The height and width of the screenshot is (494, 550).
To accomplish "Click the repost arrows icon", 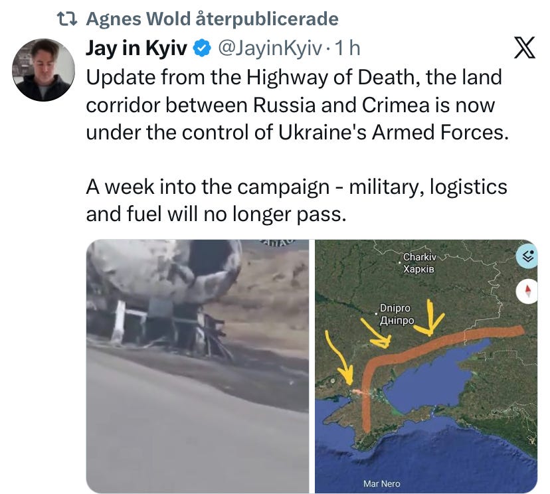I will point(67,19).
